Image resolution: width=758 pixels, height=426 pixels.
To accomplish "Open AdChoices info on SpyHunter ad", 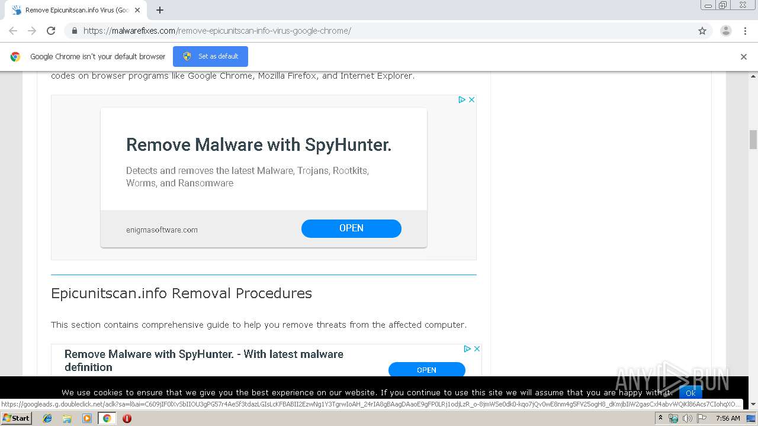I will pos(462,99).
